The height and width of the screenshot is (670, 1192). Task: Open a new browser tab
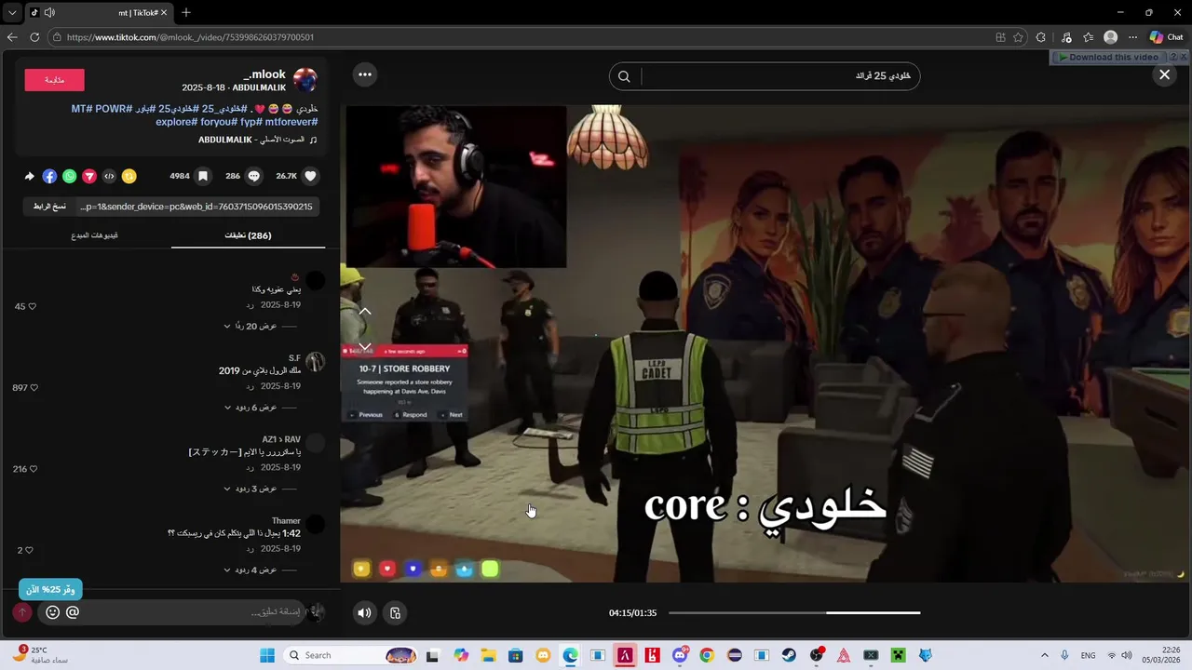click(x=185, y=12)
